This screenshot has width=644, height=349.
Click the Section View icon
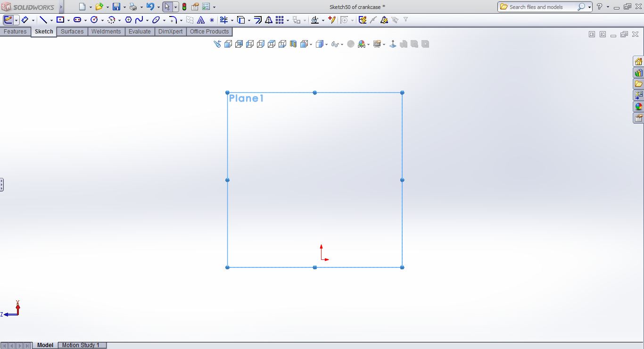coord(293,44)
